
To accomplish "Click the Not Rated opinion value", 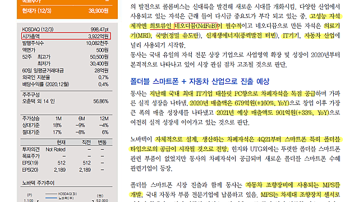I will tap(56, 149).
